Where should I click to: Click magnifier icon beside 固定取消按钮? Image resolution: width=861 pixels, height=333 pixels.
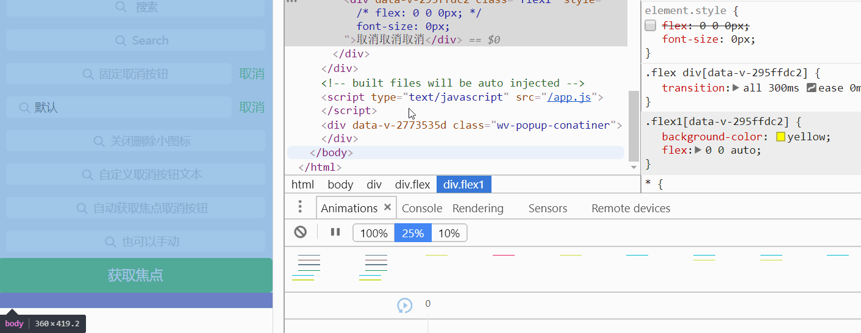click(x=88, y=74)
